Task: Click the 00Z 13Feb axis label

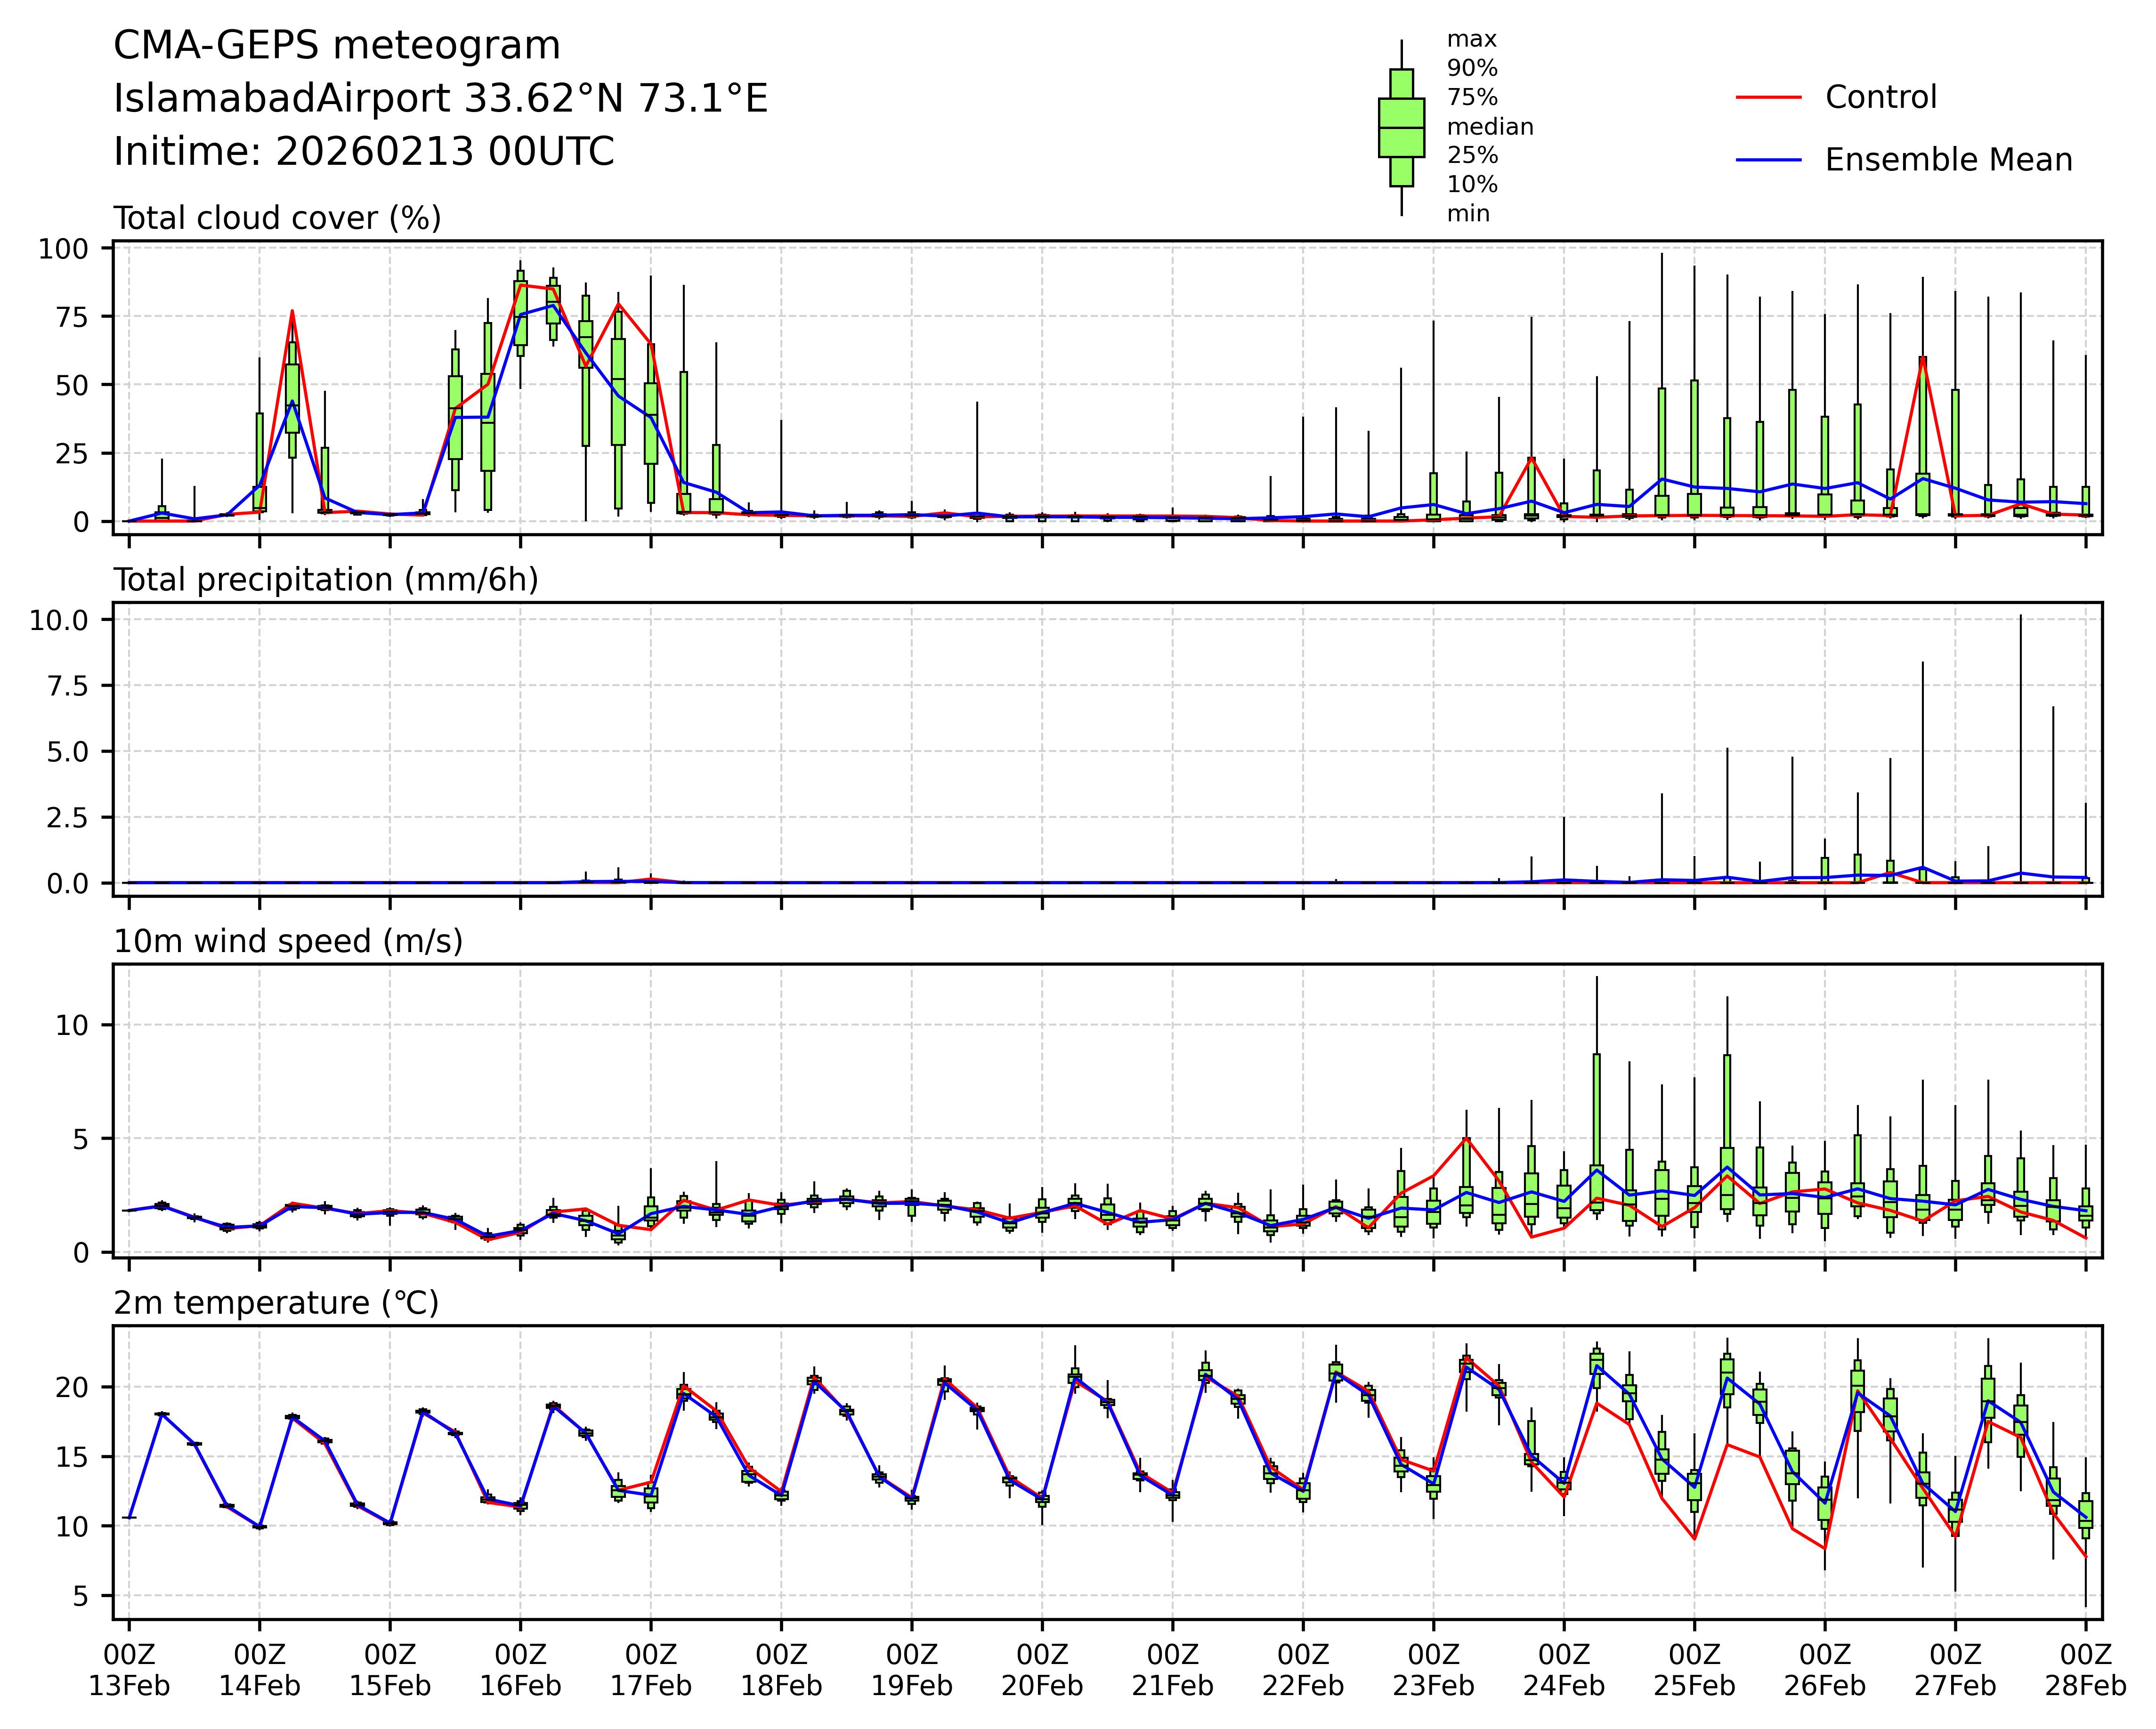Action: [x=129, y=1670]
